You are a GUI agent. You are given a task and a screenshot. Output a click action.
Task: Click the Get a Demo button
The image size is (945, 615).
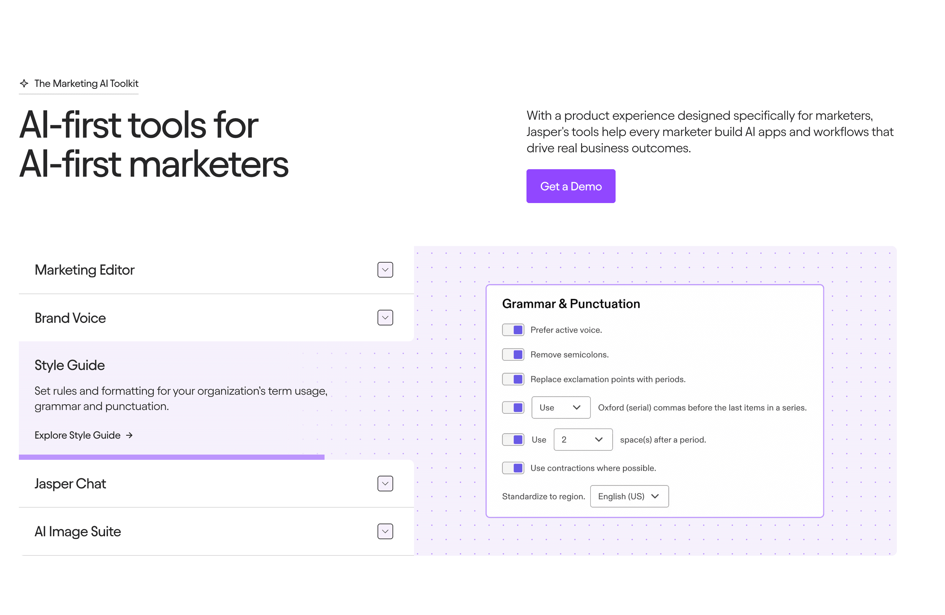click(571, 186)
